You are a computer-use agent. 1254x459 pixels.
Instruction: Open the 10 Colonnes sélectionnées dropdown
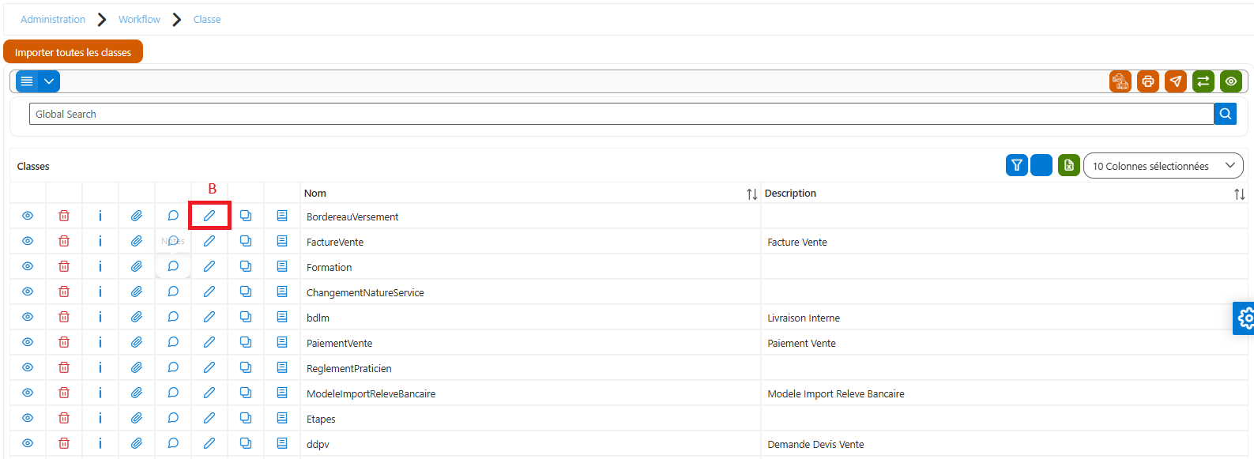click(1163, 165)
